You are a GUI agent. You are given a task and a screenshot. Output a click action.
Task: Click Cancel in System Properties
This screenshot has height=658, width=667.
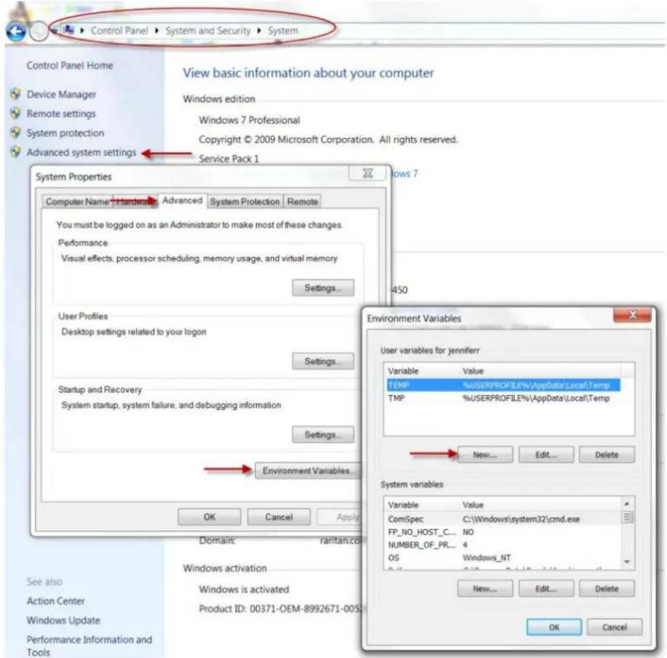coord(279,517)
